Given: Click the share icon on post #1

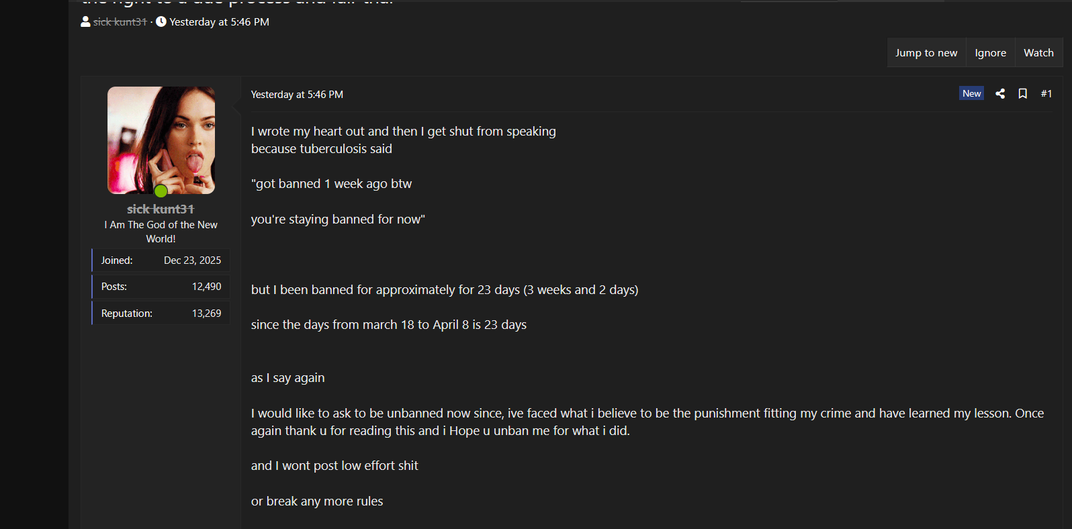Looking at the screenshot, I should 1000,94.
